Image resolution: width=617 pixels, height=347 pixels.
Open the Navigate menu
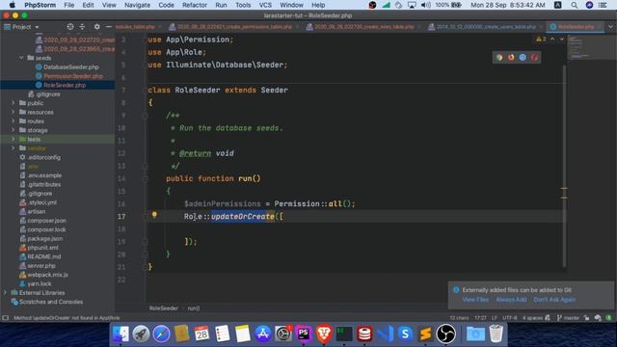point(137,5)
